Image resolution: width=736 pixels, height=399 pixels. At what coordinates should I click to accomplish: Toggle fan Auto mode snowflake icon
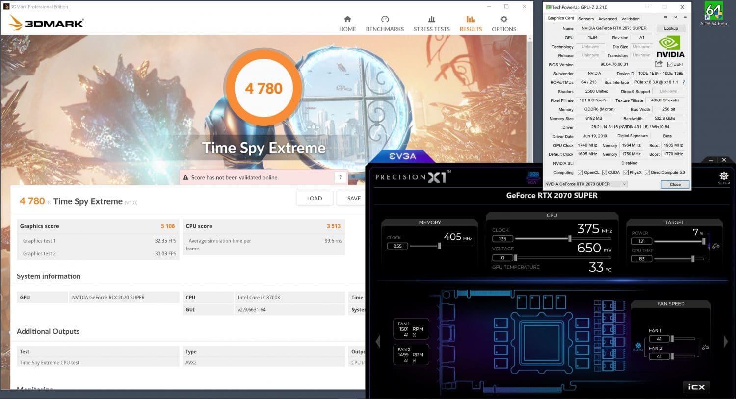coord(638,346)
